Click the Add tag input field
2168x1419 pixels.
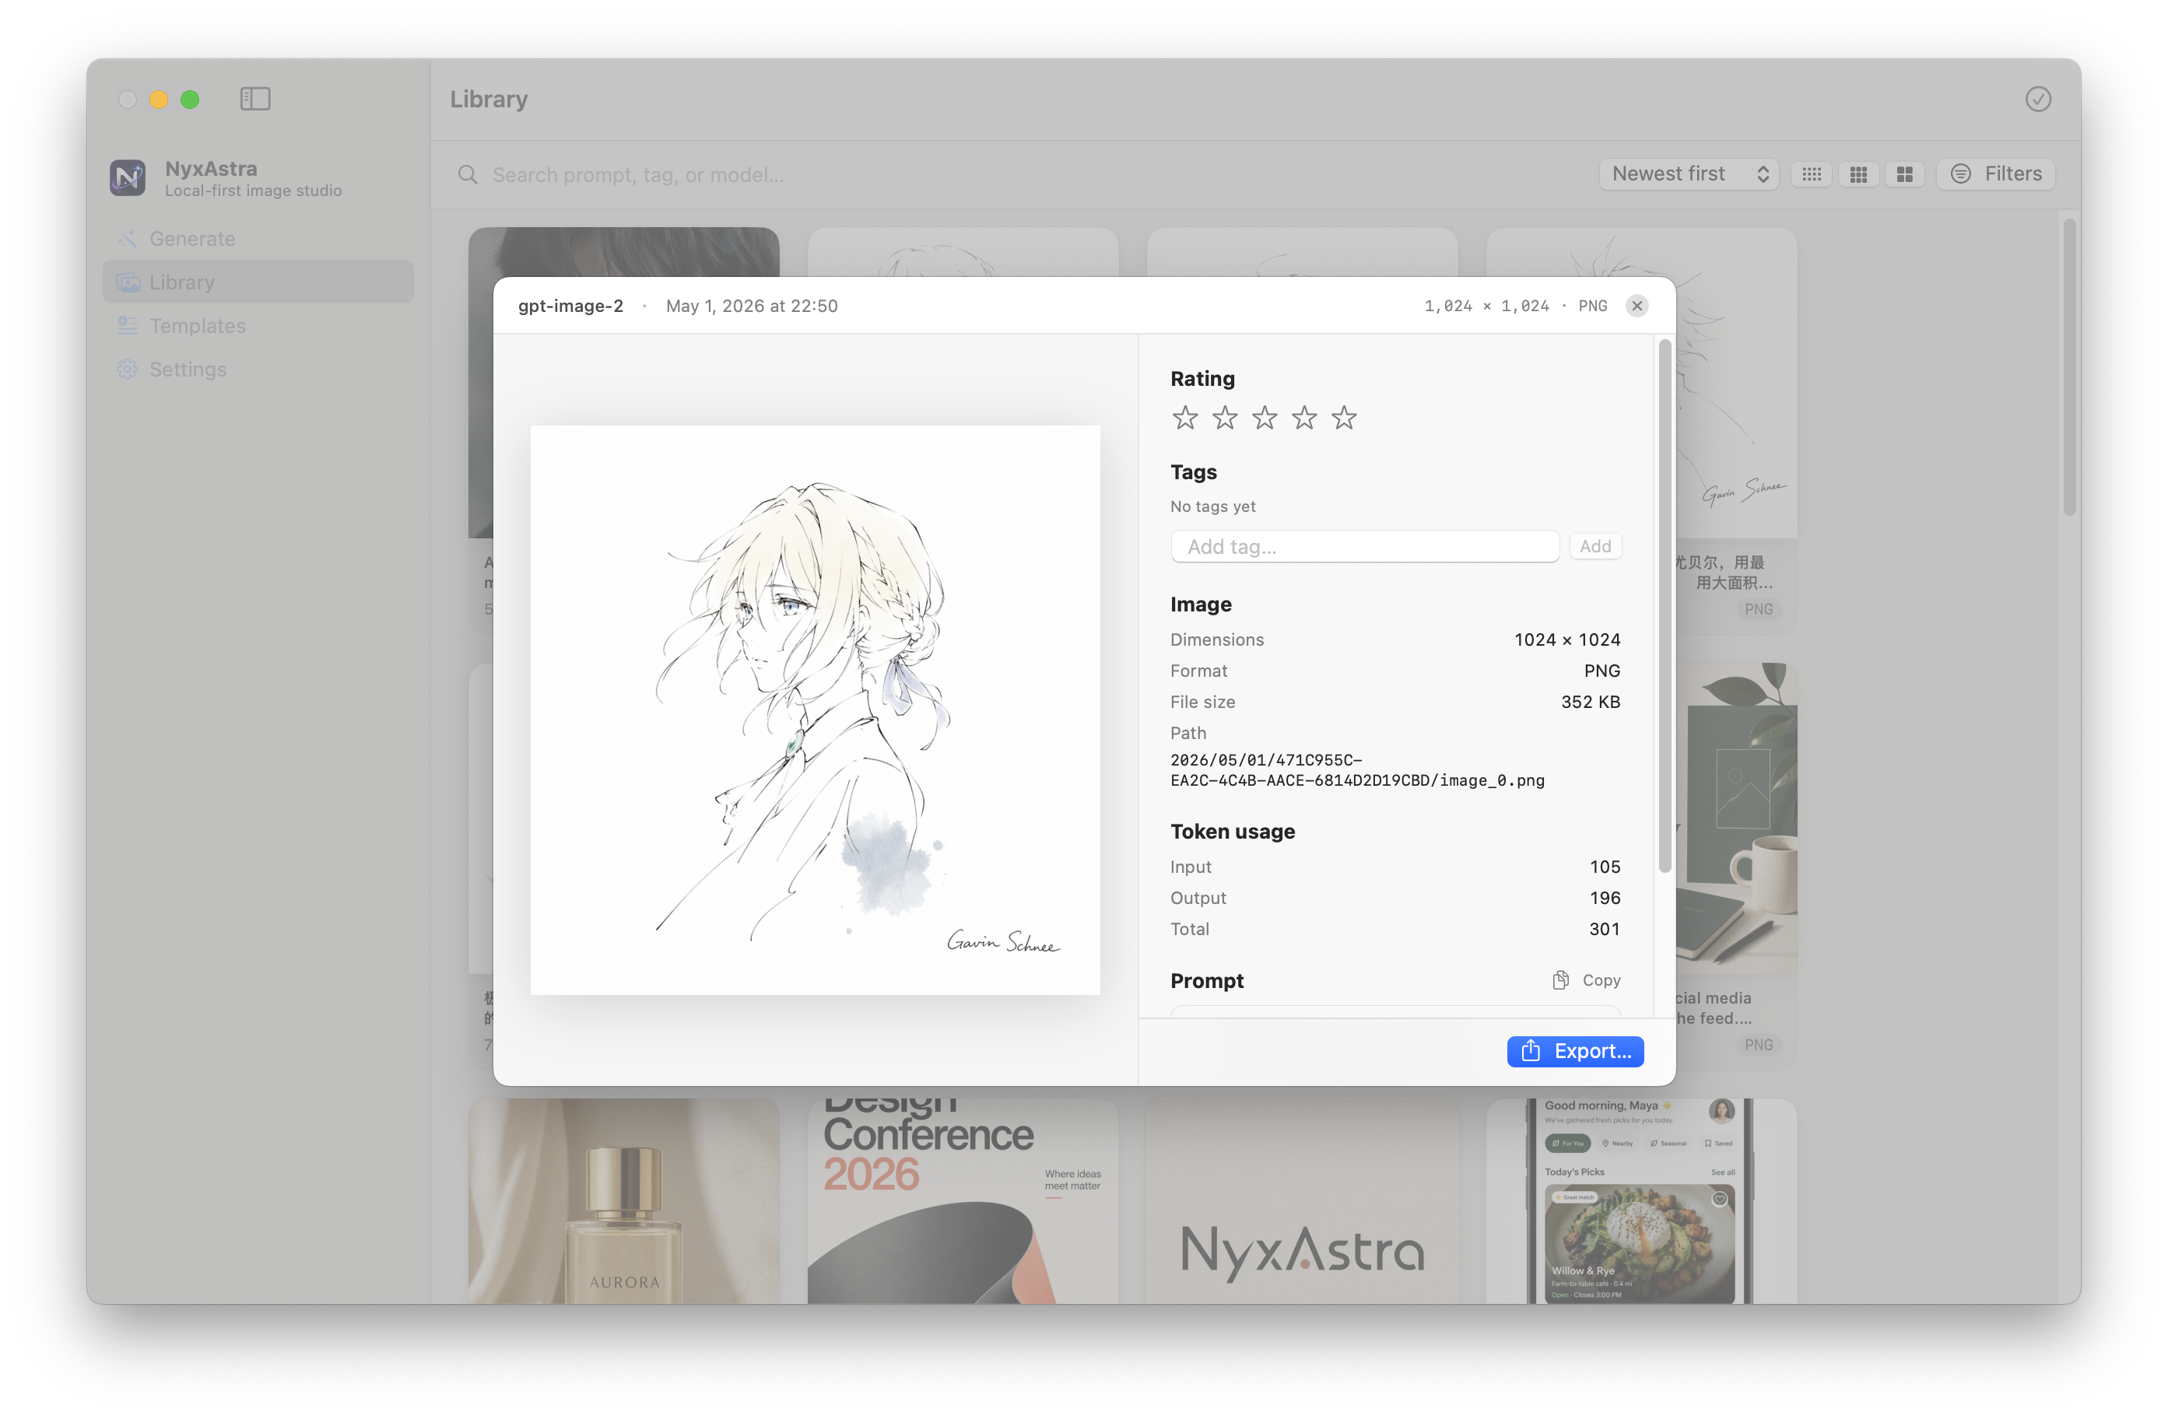pos(1366,546)
